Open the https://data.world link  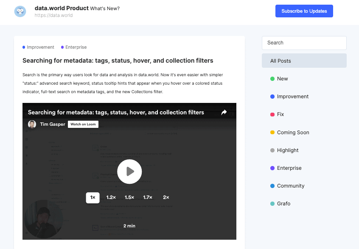tap(53, 15)
